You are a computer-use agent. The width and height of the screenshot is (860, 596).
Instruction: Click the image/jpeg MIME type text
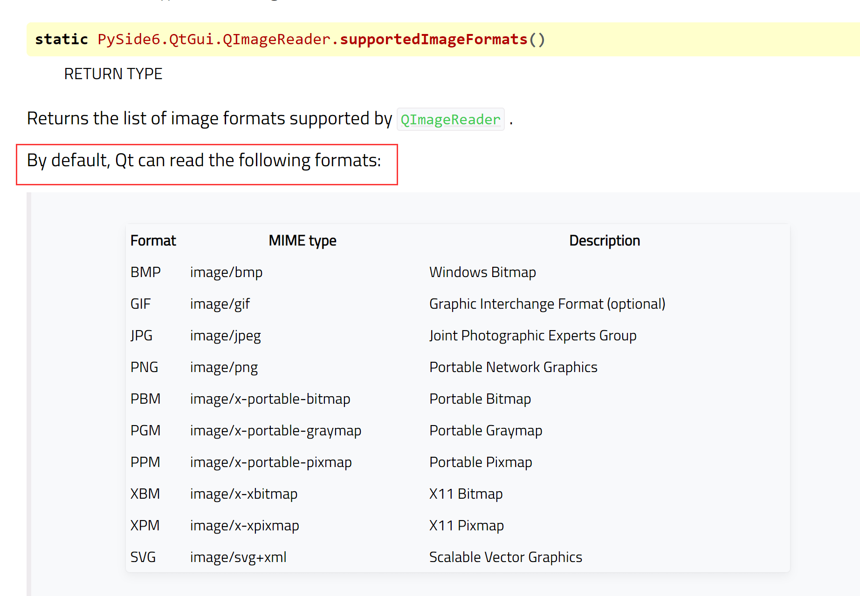point(225,335)
